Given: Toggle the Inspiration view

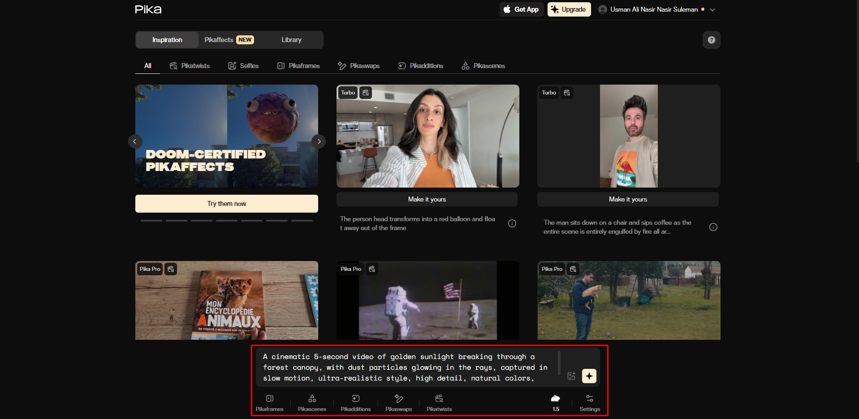Looking at the screenshot, I should pos(167,40).
